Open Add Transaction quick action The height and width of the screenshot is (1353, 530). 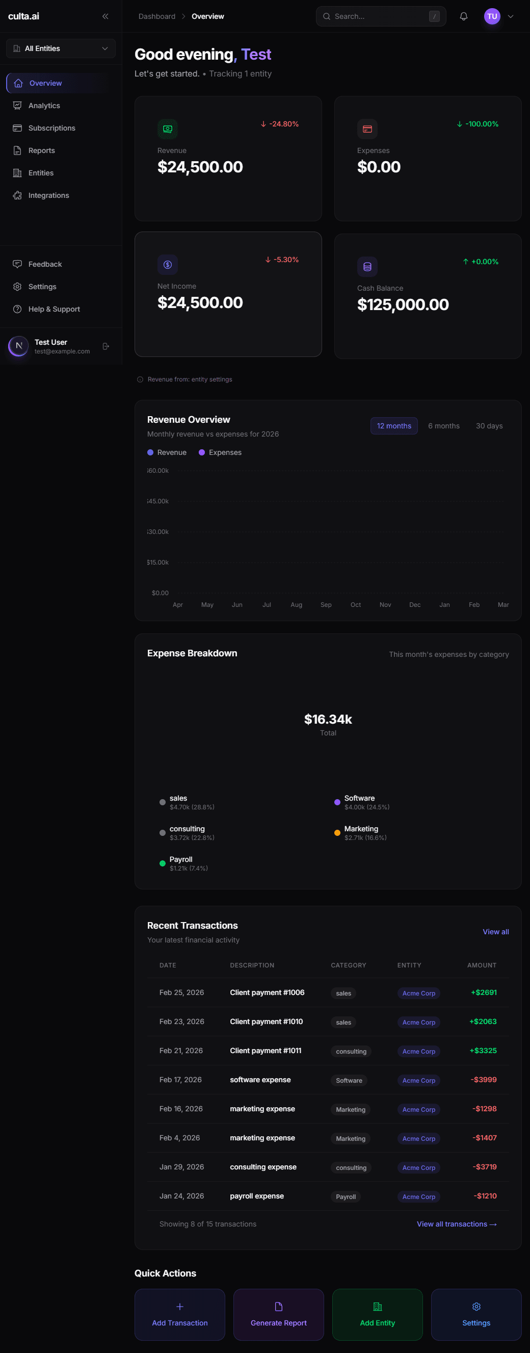point(179,1314)
